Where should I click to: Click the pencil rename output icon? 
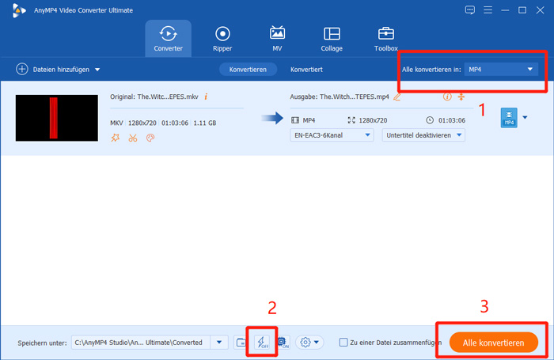(x=397, y=97)
